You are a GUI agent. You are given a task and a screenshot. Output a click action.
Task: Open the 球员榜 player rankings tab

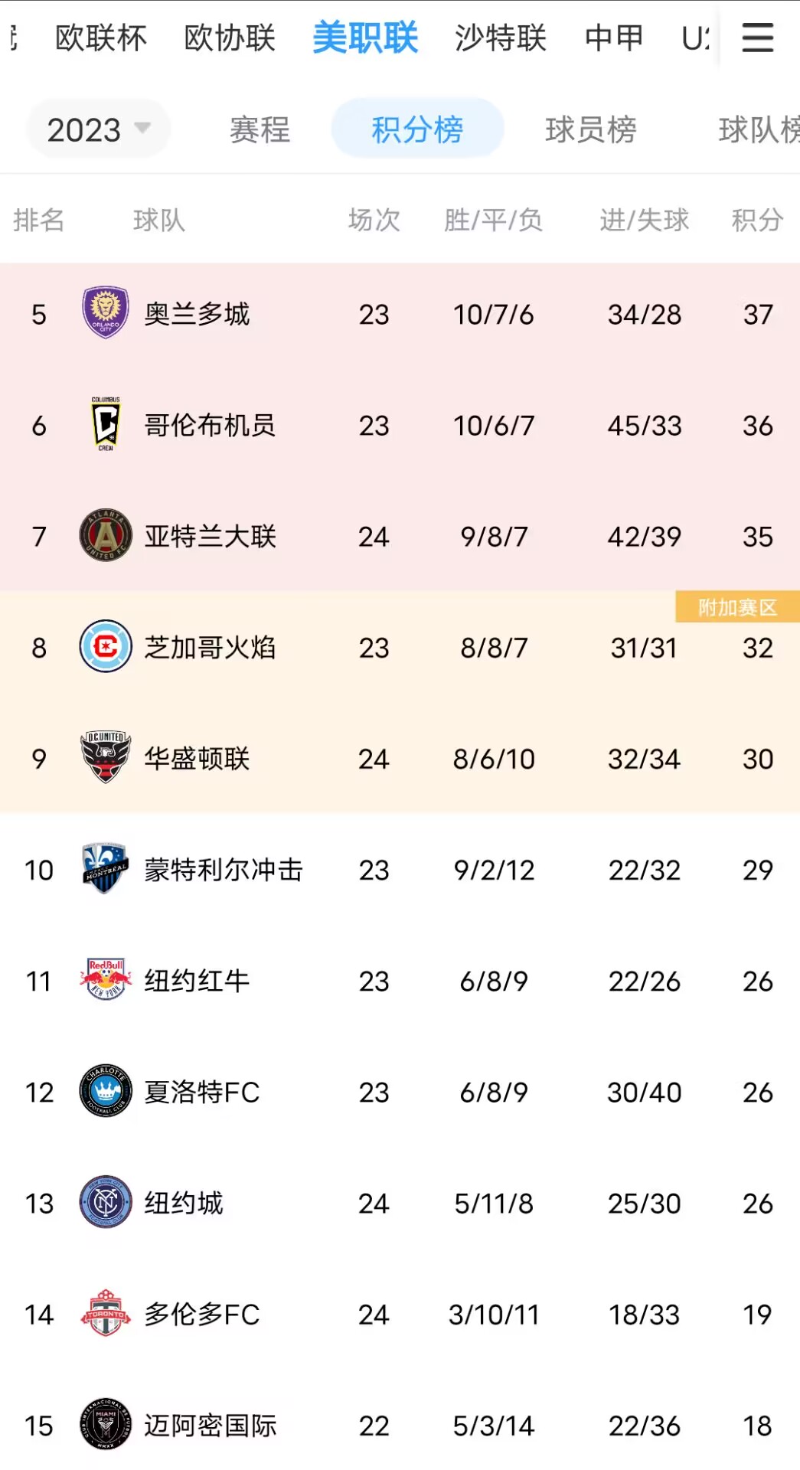(590, 129)
